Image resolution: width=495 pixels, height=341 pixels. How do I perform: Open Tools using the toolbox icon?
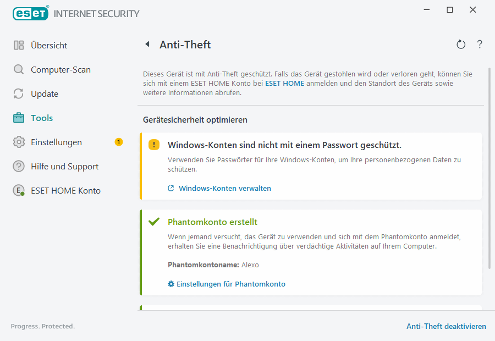pos(18,118)
